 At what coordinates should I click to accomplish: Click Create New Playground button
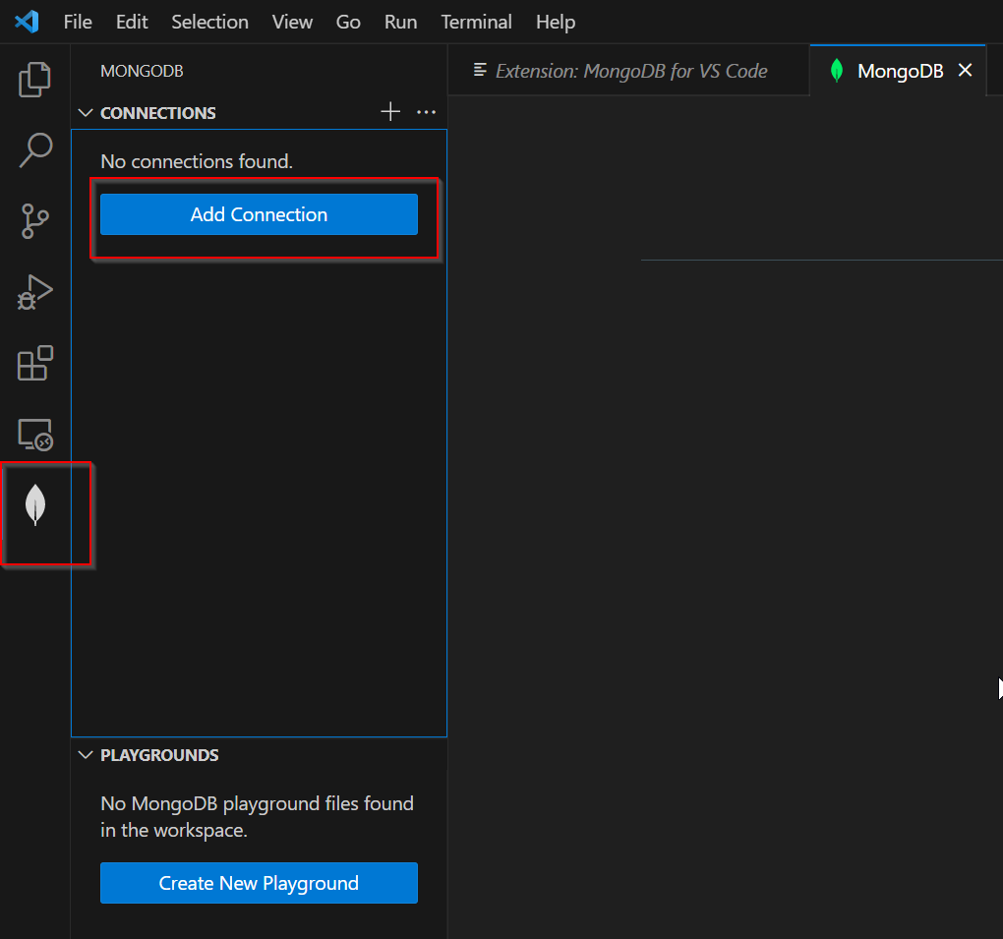point(259,883)
